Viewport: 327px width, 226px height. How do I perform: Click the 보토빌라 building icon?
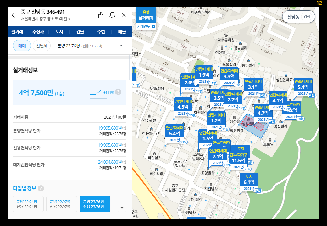click(270, 140)
